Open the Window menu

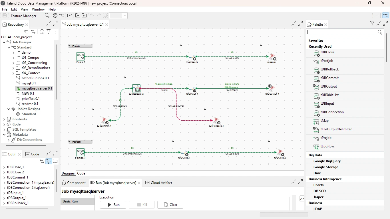point(38,9)
